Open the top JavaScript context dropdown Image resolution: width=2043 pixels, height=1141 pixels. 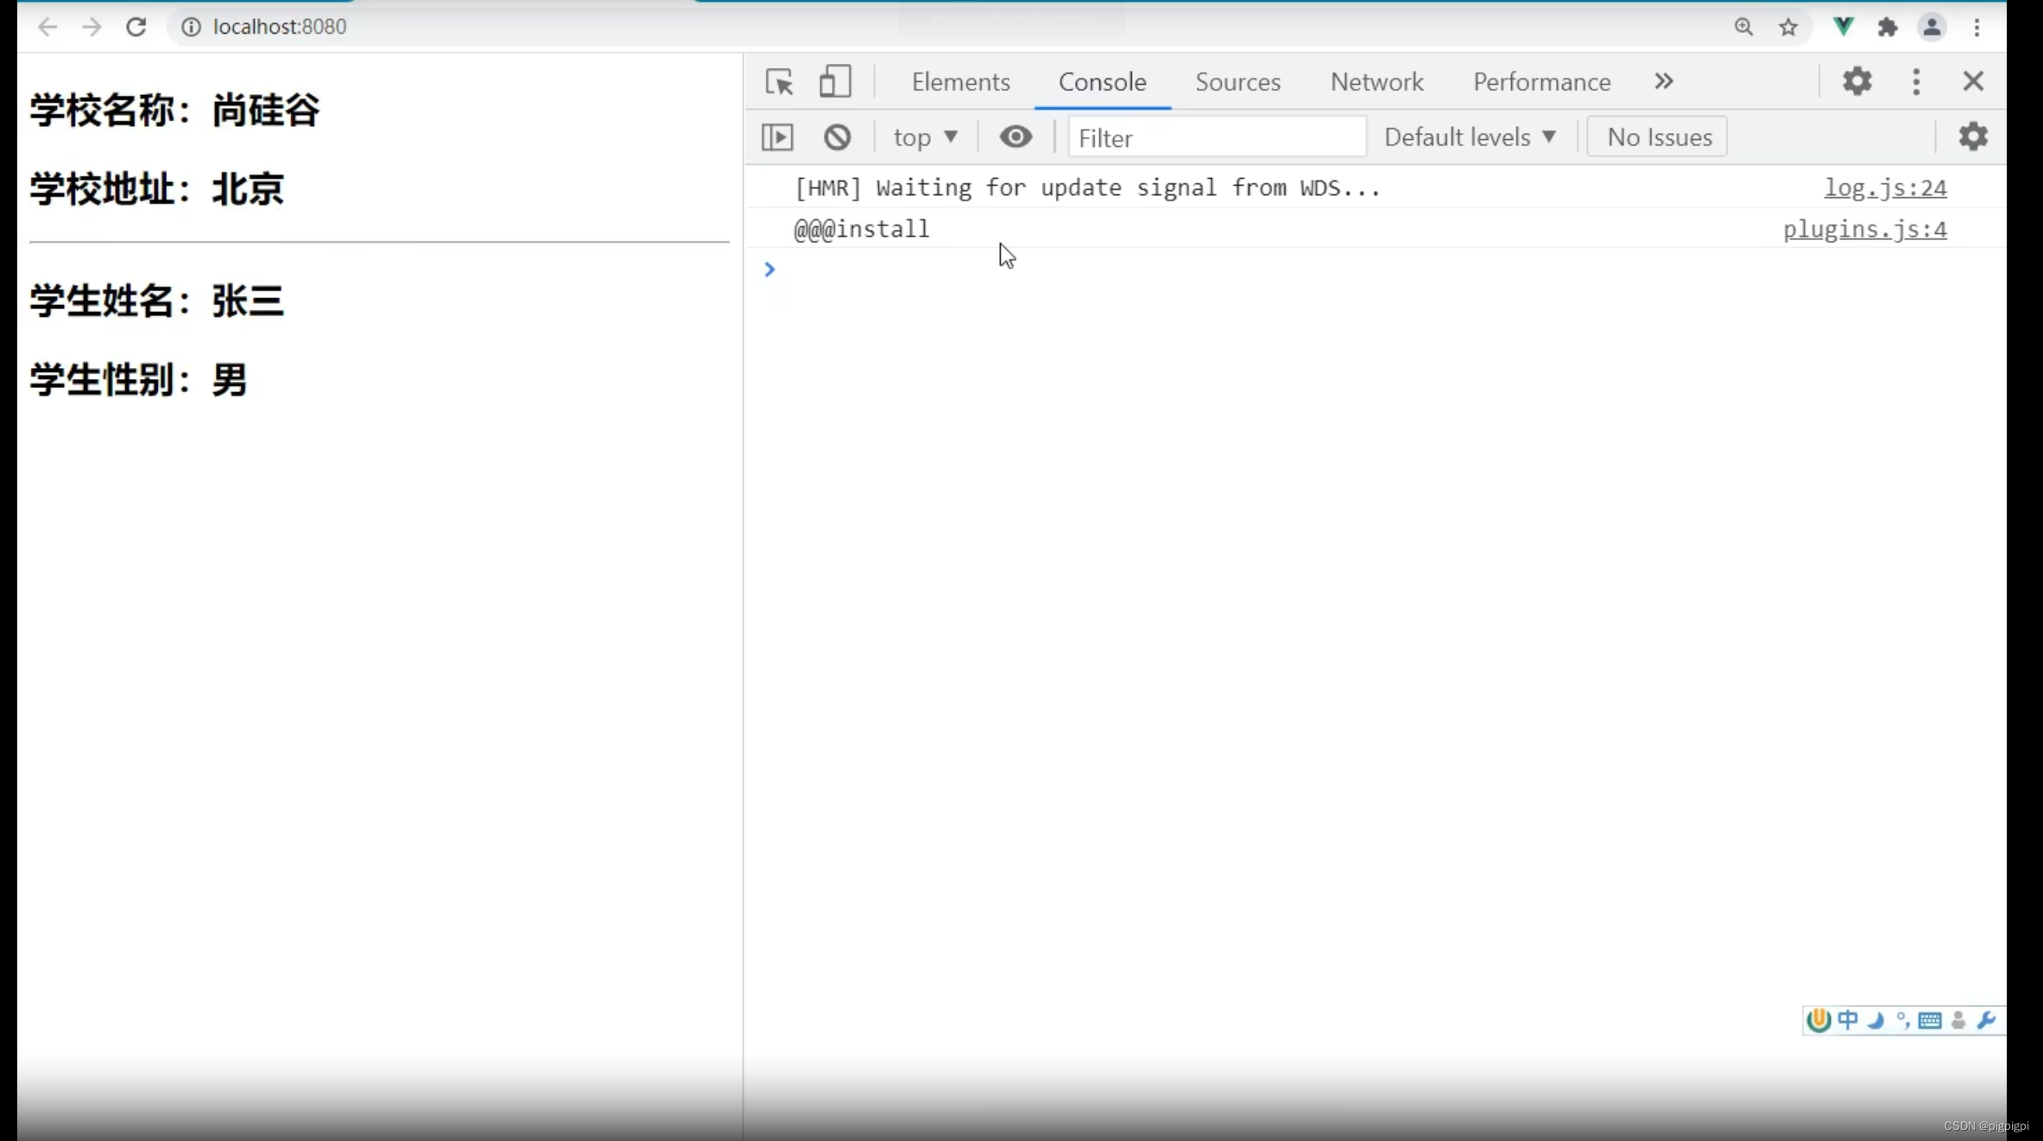[x=926, y=136]
